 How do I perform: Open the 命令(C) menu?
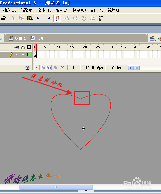(62, 10)
